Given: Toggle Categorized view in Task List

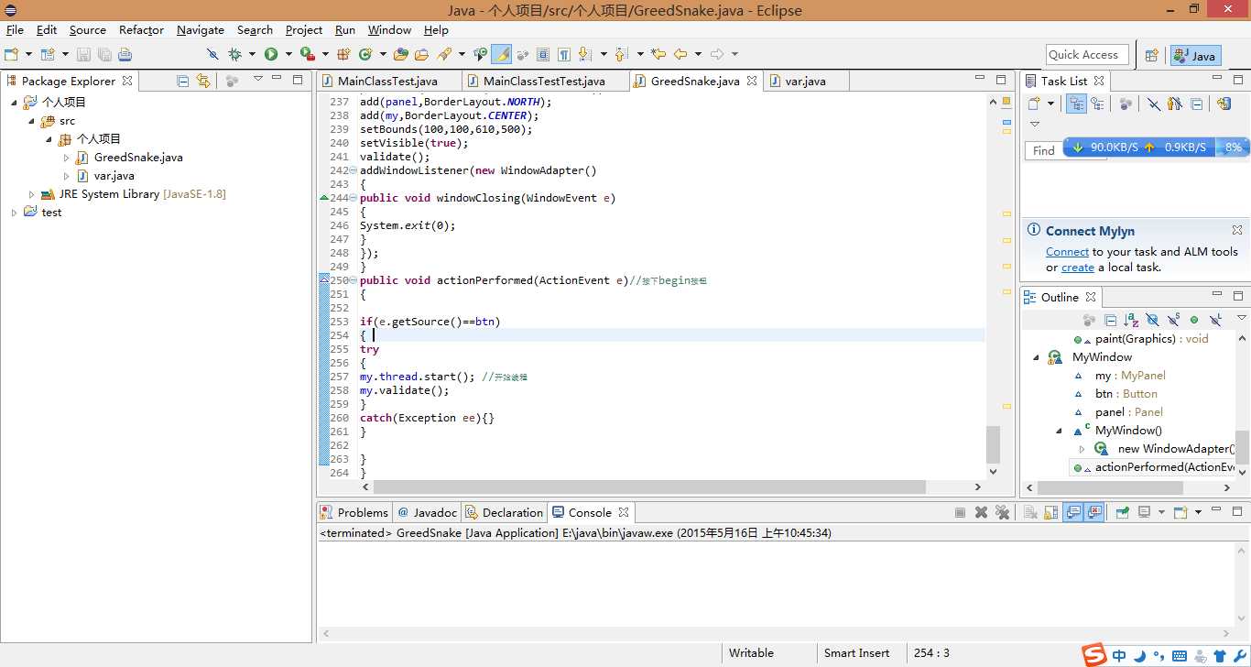Looking at the screenshot, I should [1077, 104].
